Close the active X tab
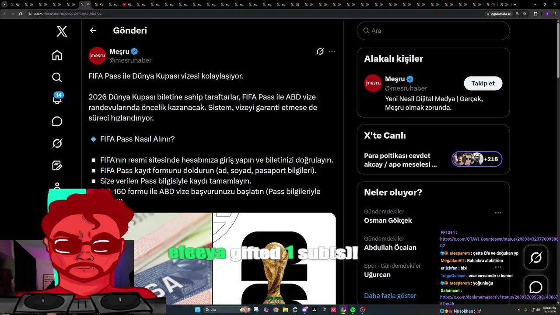The height and width of the screenshot is (315, 560). [88, 4]
